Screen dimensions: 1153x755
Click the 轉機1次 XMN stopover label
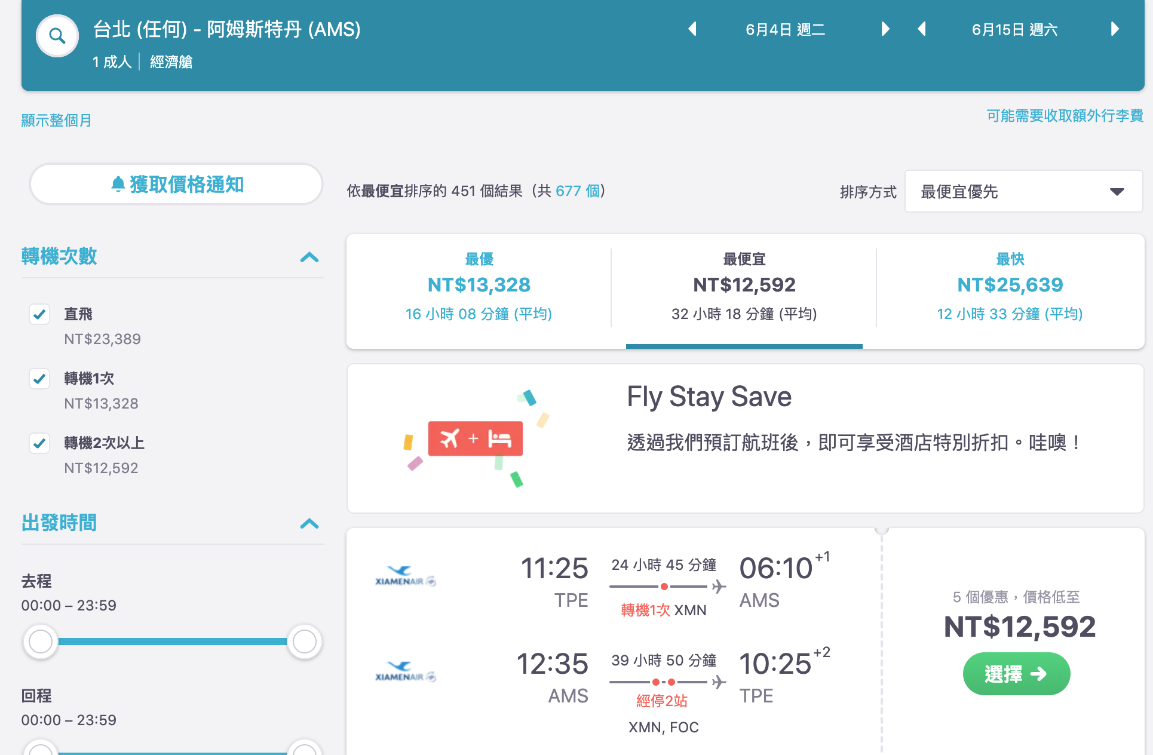click(664, 610)
